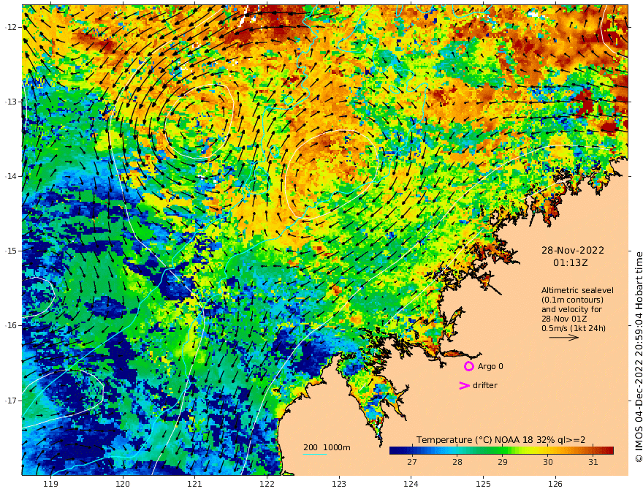Click latitude axis label -13

point(9,102)
